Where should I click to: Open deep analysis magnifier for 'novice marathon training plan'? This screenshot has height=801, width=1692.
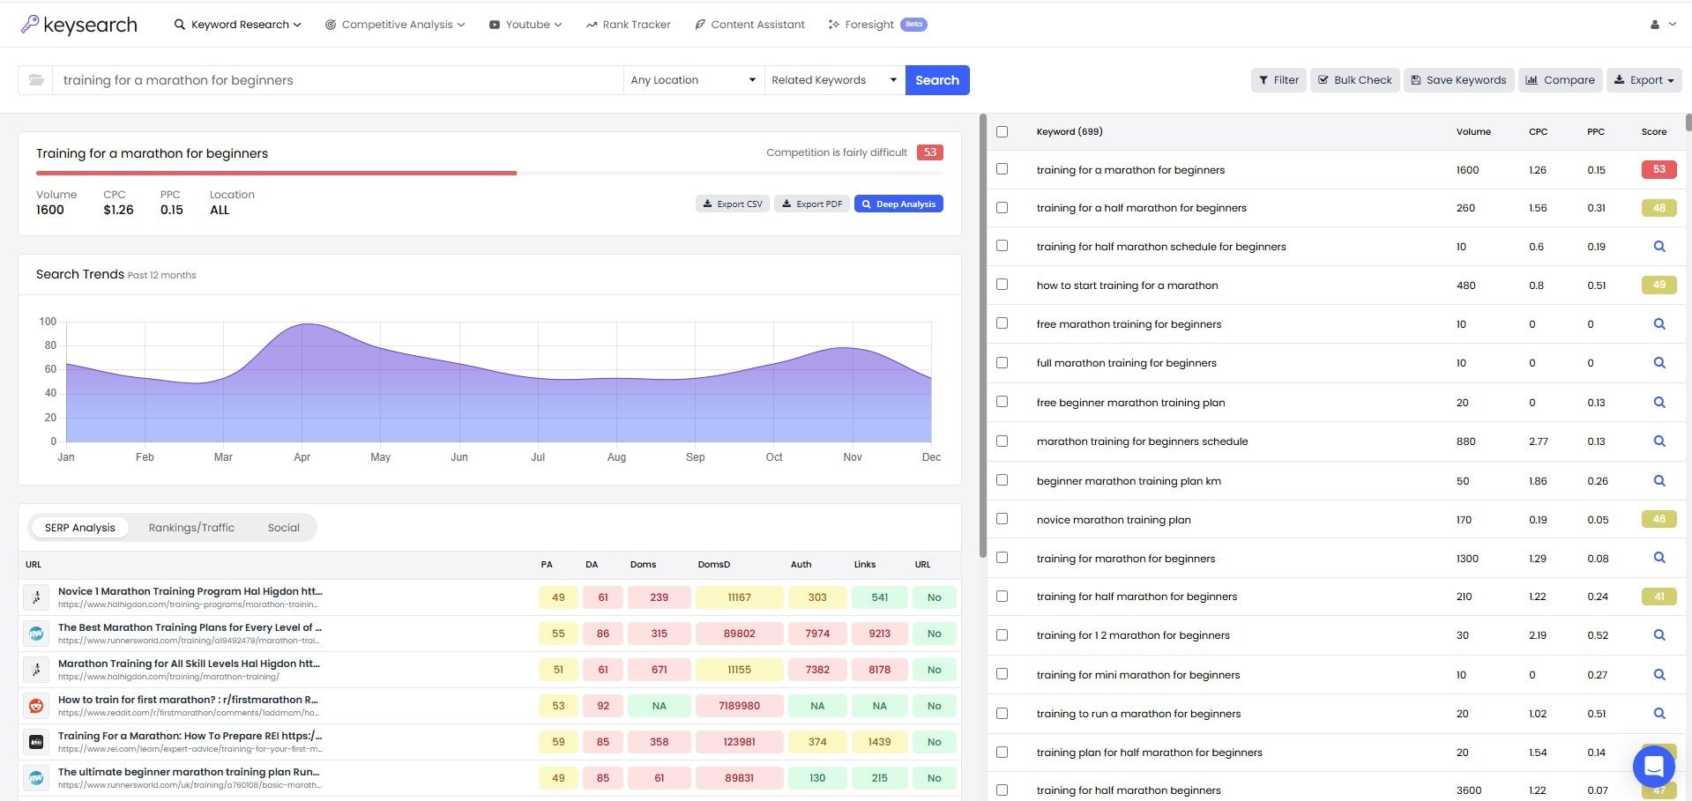(1660, 519)
